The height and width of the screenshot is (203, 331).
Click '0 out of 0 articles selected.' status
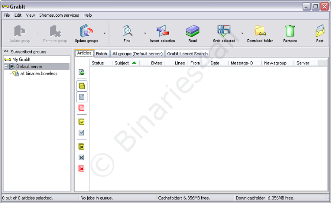coord(27,198)
